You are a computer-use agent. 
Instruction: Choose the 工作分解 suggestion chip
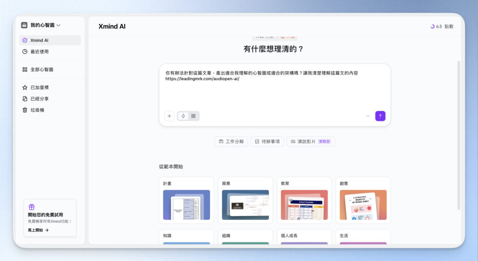(x=232, y=141)
